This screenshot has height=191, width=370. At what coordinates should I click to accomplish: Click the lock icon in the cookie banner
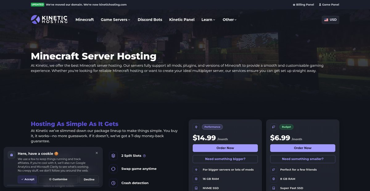tap(11, 155)
